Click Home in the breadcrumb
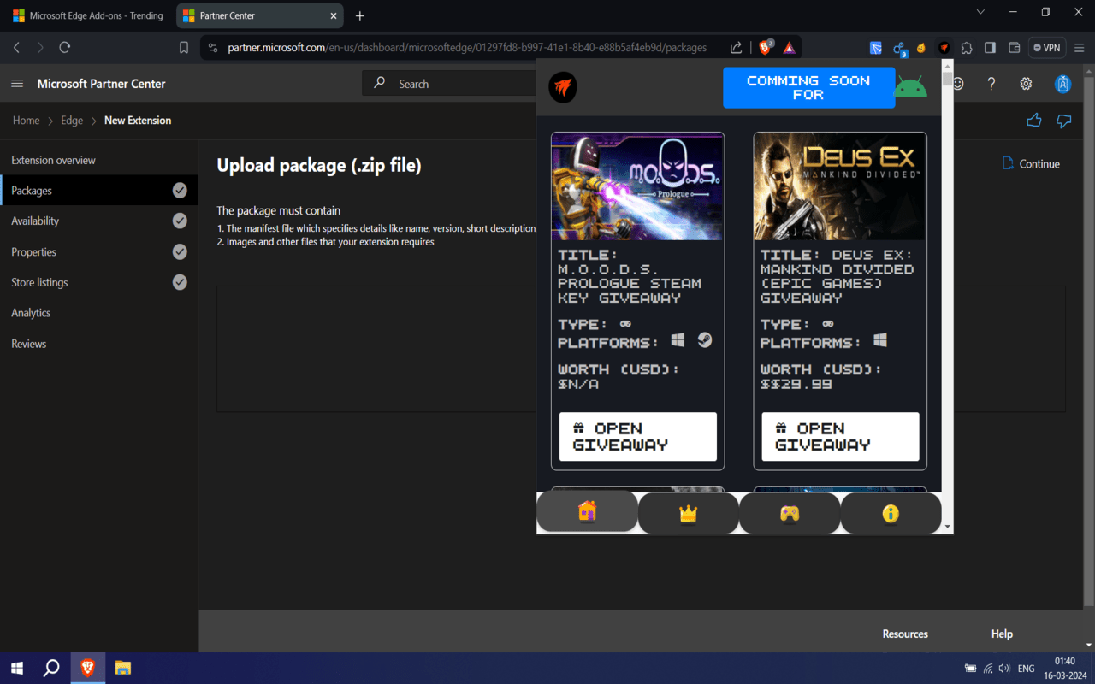The image size is (1095, 684). [x=26, y=121]
